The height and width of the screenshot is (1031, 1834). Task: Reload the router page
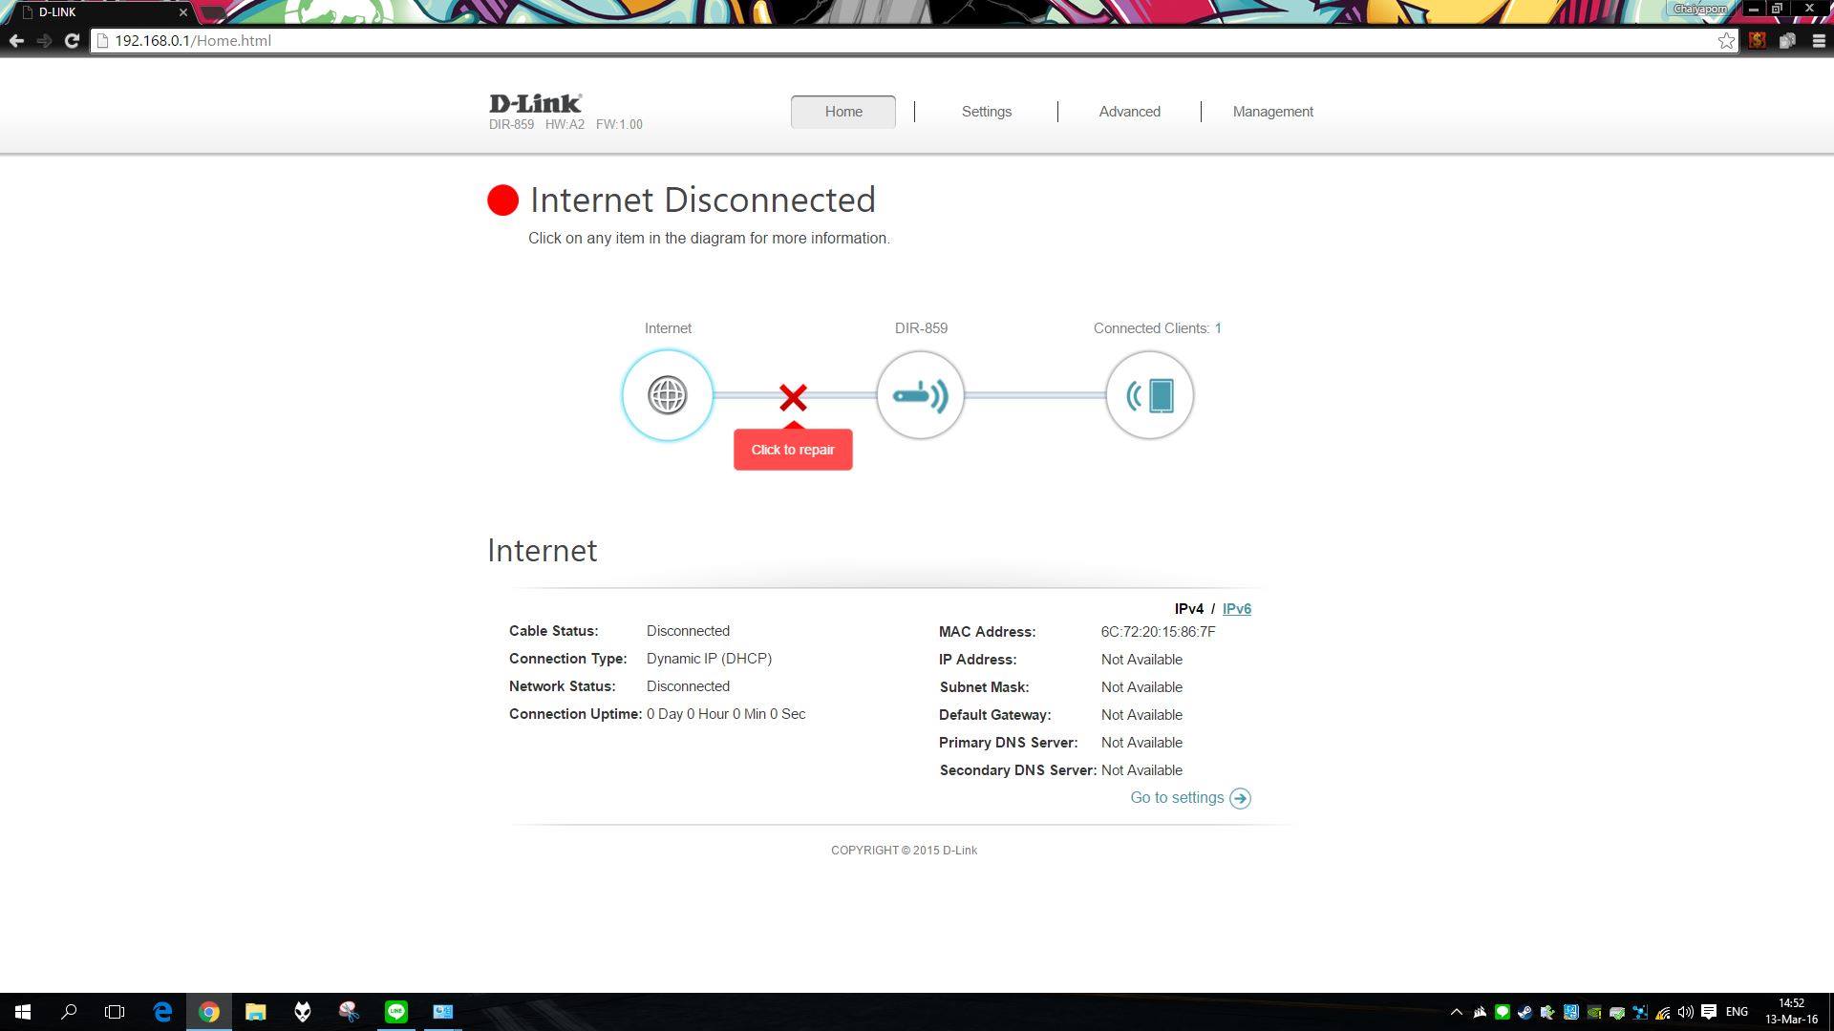coord(72,40)
